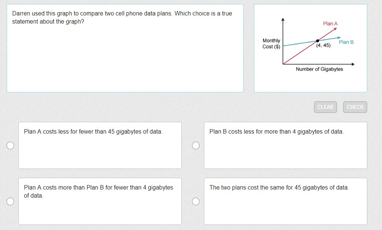The height and width of the screenshot is (230, 382).
Task: Click the 'fewer than 45 gigabytes' answer card
Action: (100, 145)
